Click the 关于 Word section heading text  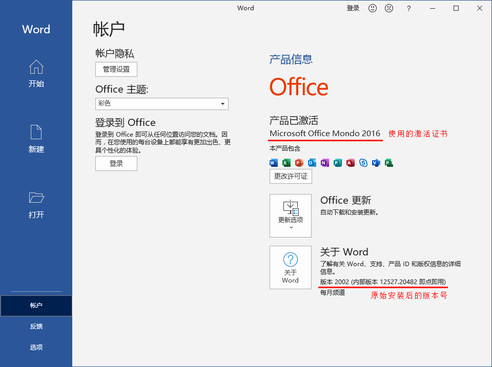click(x=344, y=252)
